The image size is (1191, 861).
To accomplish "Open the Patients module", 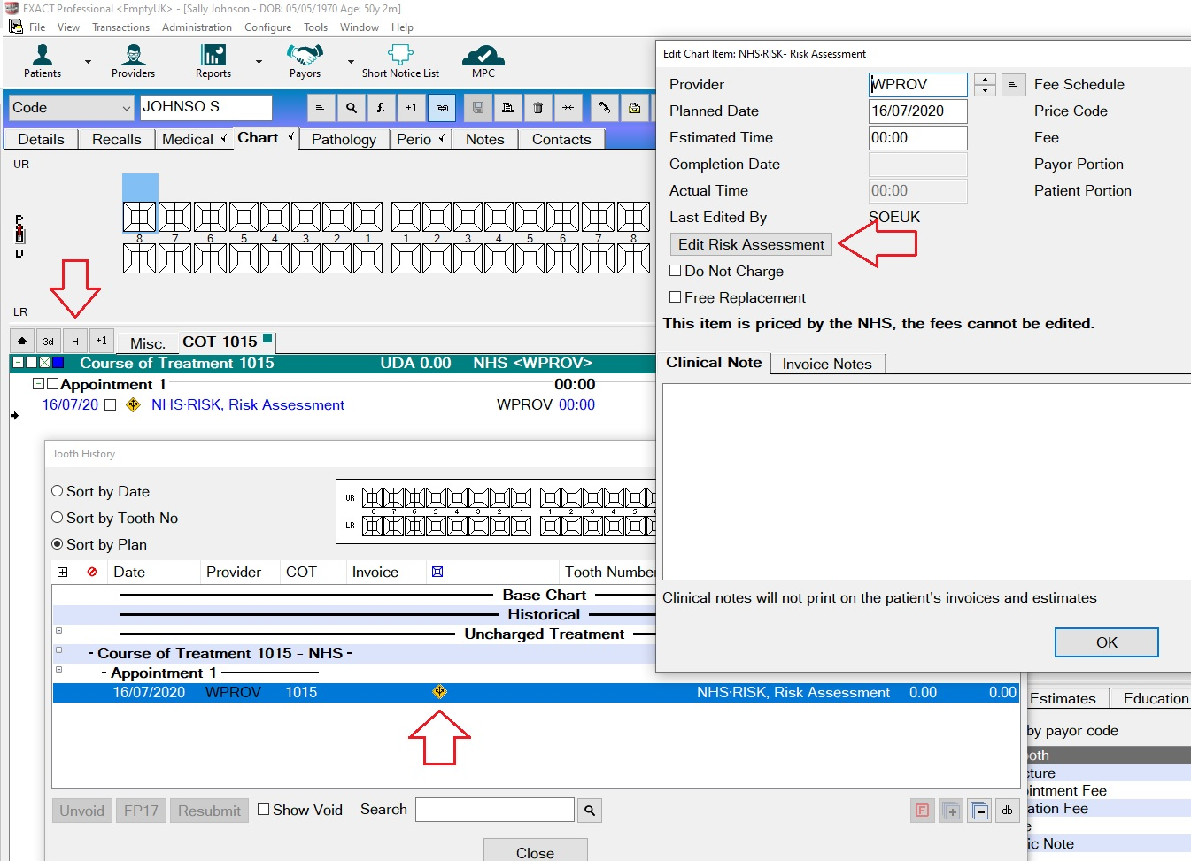I will coord(42,61).
